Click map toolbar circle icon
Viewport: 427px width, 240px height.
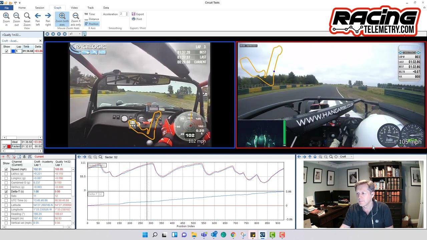(x=336, y=157)
